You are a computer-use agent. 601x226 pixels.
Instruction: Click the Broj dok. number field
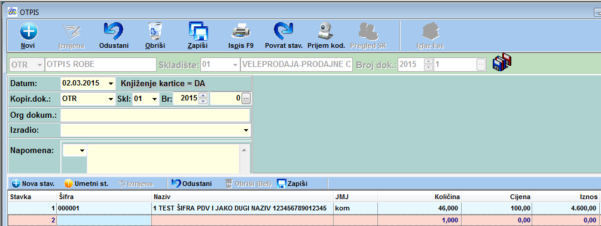tap(455, 65)
